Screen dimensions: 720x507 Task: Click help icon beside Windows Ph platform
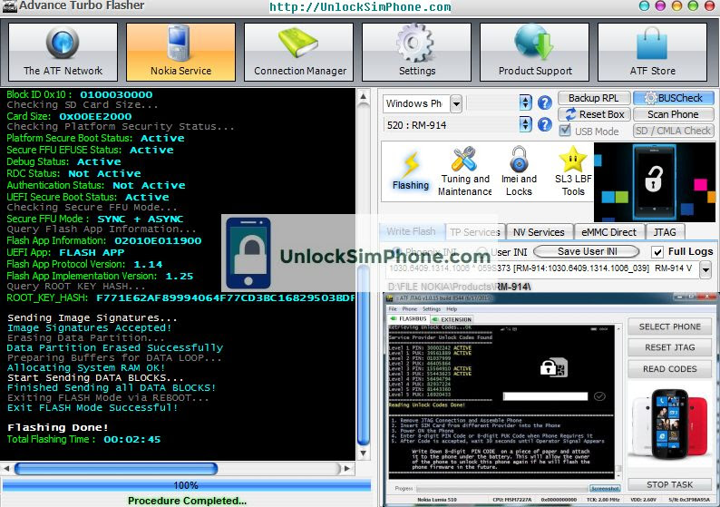(x=545, y=102)
